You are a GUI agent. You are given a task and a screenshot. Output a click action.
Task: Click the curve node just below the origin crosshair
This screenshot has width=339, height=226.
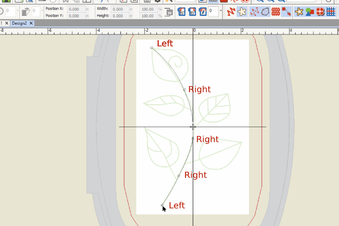pyautogui.click(x=192, y=139)
